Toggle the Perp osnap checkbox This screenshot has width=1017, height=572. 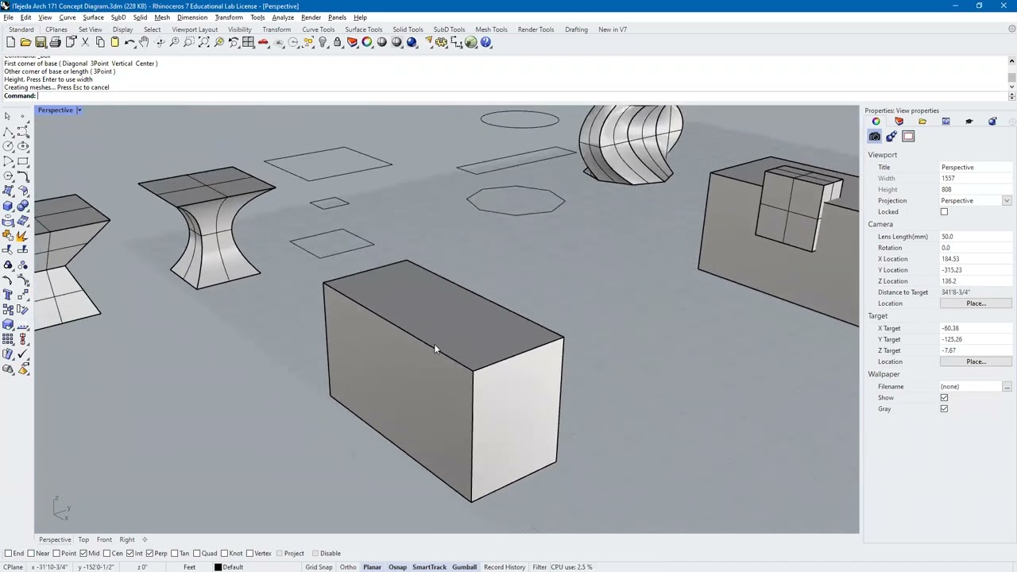[149, 553]
